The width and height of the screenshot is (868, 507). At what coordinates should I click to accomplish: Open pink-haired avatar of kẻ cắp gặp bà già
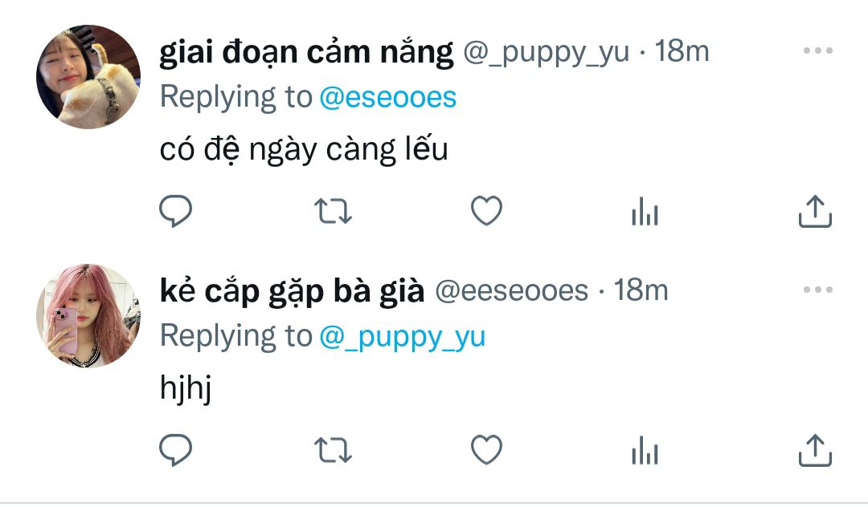[88, 316]
